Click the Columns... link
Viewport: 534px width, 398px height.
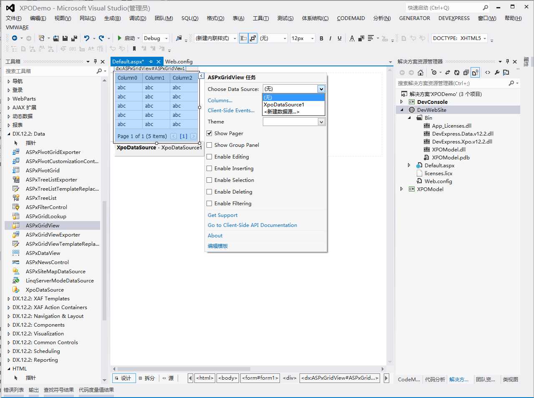pyautogui.click(x=220, y=101)
